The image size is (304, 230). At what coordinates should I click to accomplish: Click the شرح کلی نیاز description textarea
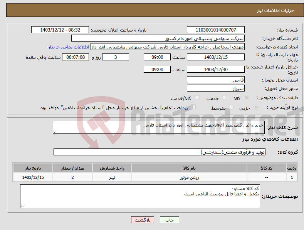(159, 127)
